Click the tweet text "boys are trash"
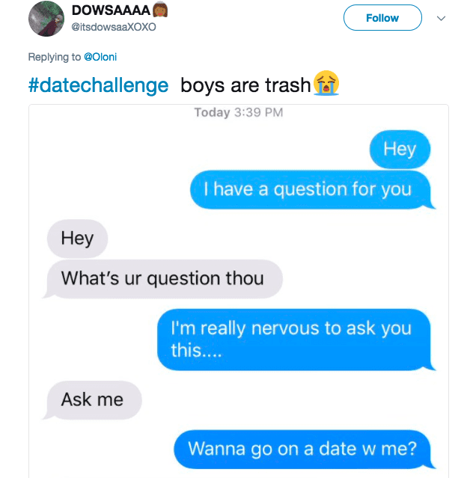The height and width of the screenshot is (478, 476). (245, 85)
